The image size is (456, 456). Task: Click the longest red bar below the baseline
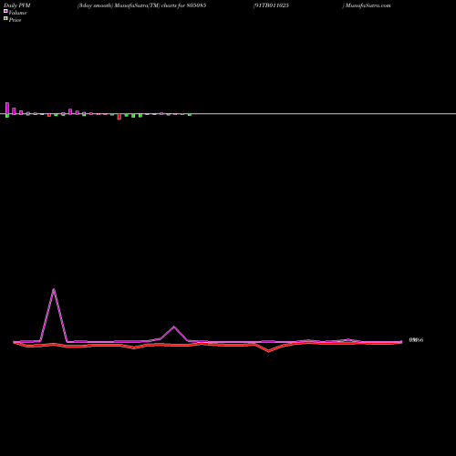coord(119,117)
